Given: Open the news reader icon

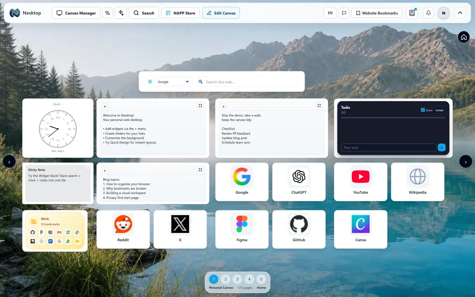Looking at the screenshot, I should [x=412, y=13].
